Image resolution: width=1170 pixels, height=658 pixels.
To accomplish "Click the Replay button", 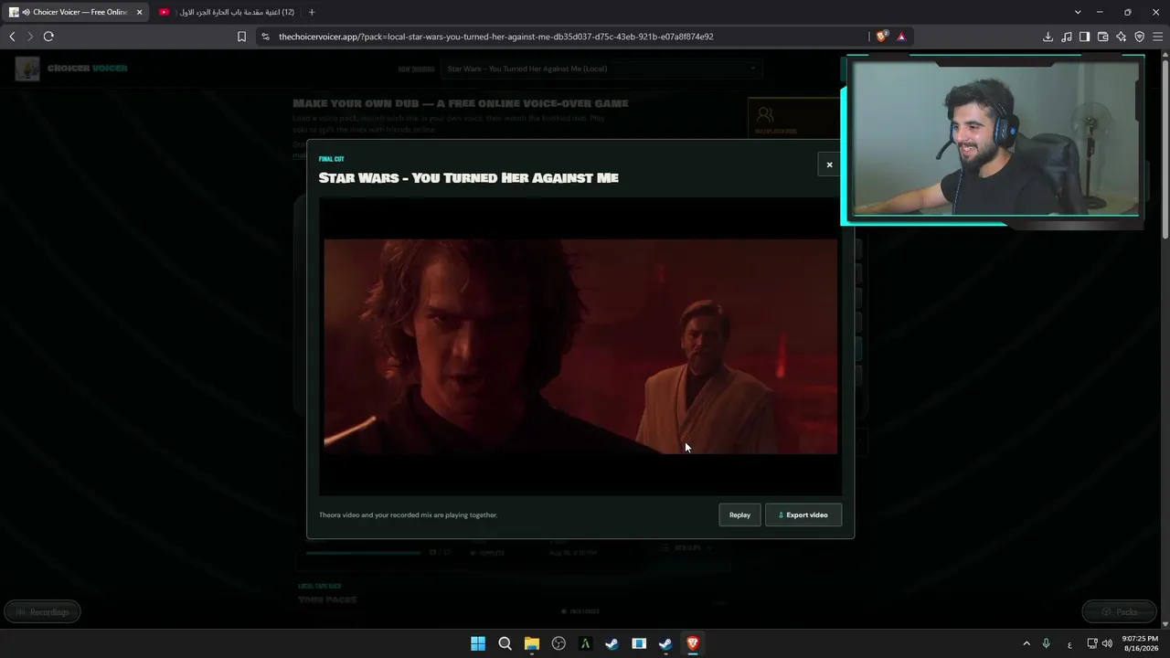I will [739, 515].
